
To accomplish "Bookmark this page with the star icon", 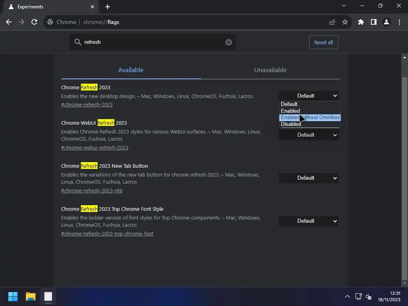I will (345, 22).
